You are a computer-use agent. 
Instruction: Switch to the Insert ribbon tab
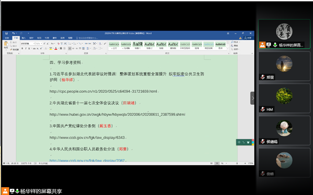coord(24,38)
